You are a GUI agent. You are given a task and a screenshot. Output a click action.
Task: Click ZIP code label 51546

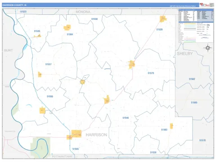pyautogui.click(x=126, y=118)
